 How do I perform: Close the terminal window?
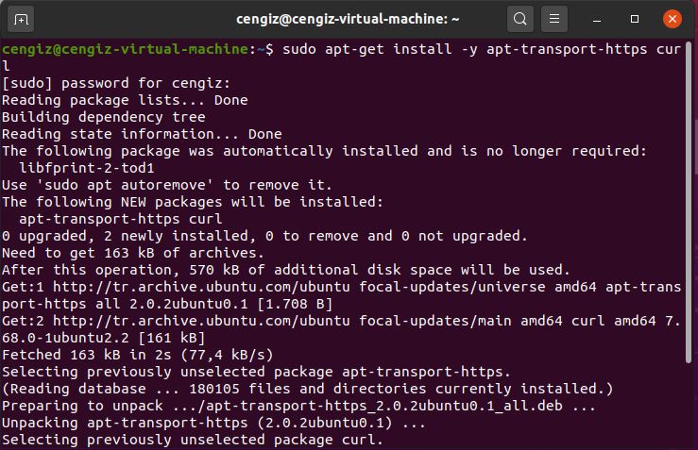[x=672, y=19]
